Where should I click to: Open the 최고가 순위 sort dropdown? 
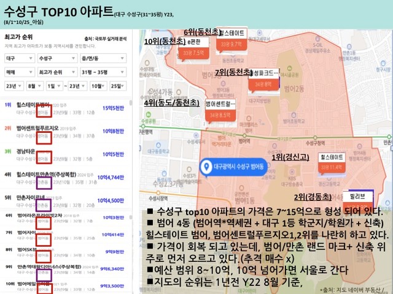pos(57,72)
